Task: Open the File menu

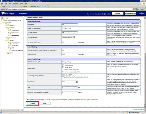Action: coord(2,4)
